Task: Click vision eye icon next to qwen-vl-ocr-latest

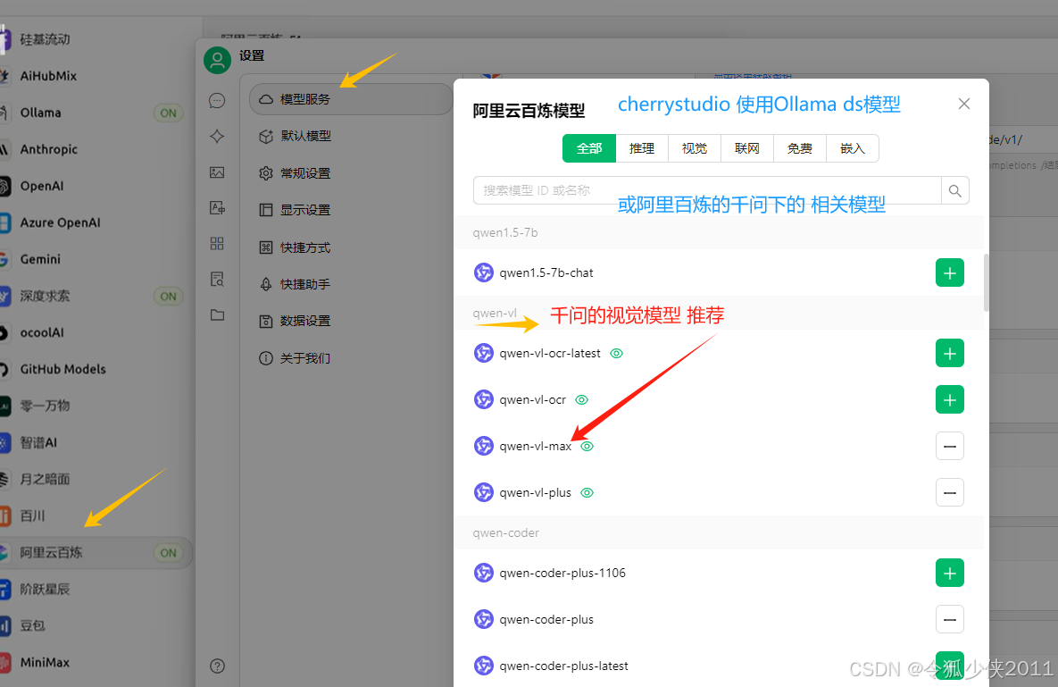Action: tap(617, 353)
